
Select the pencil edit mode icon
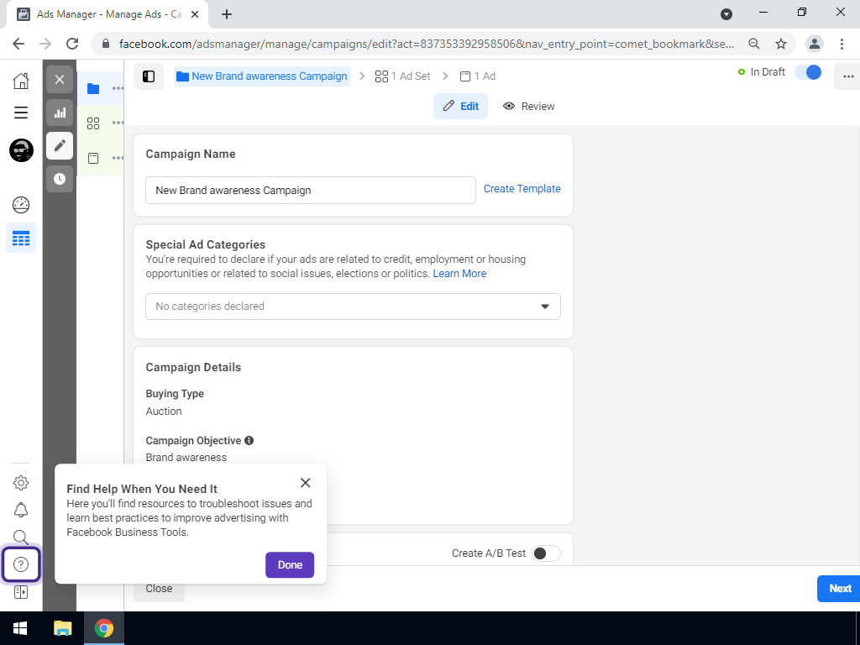pos(60,145)
